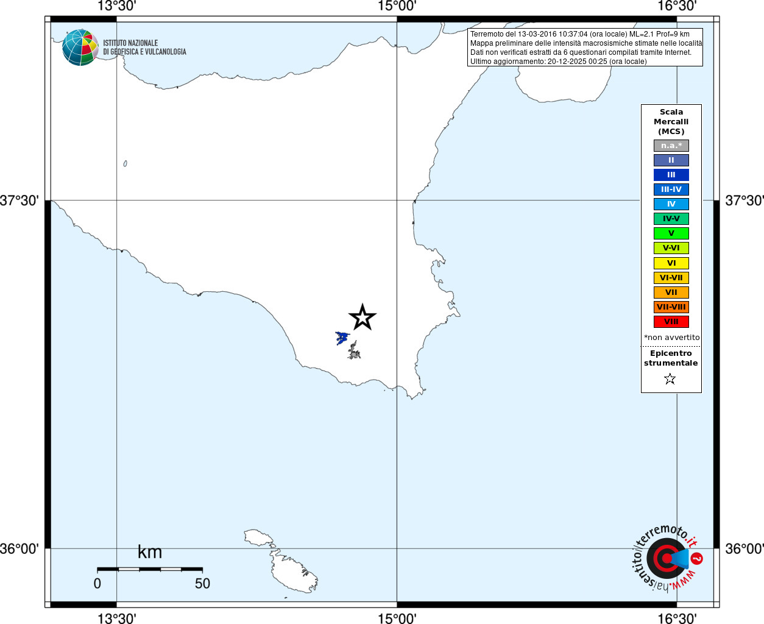Click the '*non avvertito' footnote
This screenshot has height=624, width=764.
coord(671,338)
